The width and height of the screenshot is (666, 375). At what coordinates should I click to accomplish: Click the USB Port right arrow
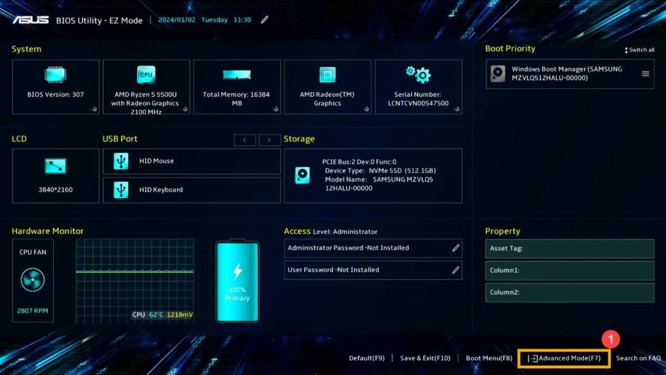tap(269, 139)
